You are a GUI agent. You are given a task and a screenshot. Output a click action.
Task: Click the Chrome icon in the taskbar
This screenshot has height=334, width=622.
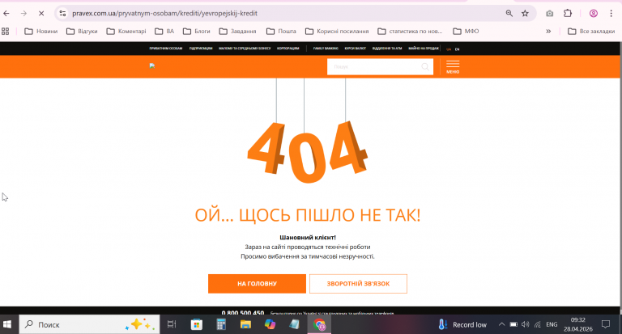(x=319, y=324)
